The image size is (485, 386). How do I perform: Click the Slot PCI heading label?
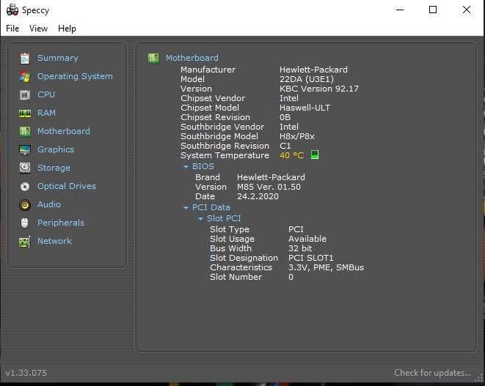(224, 218)
